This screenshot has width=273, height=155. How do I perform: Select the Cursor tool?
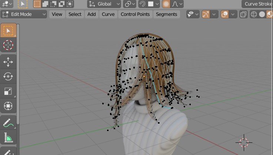(8, 45)
